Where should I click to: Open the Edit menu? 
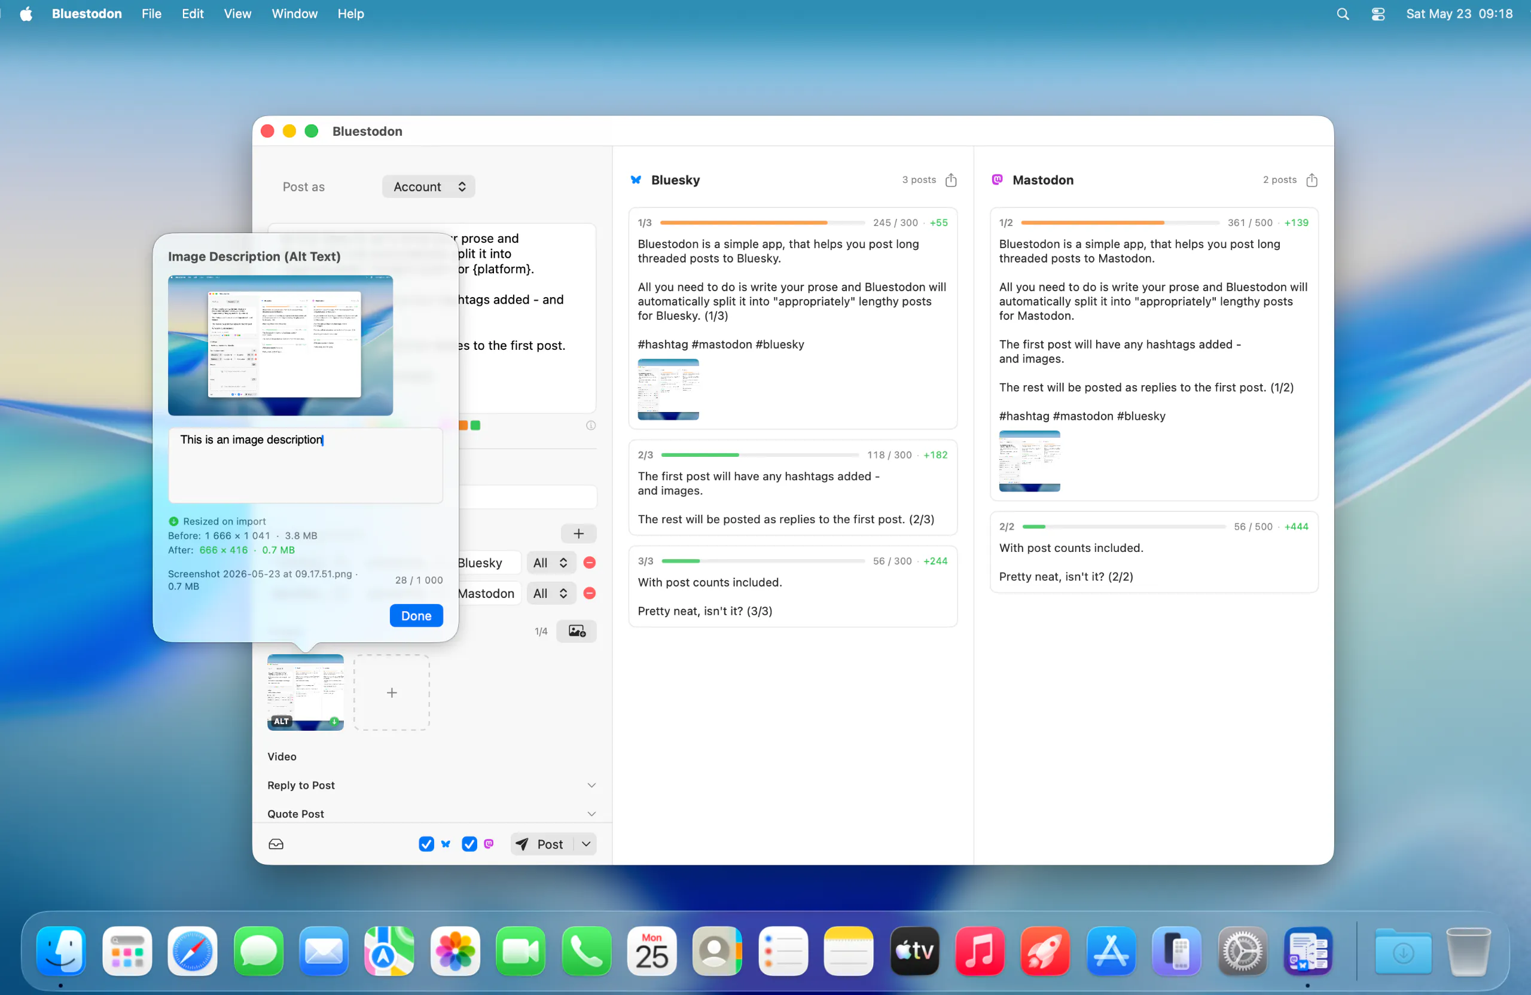pos(193,14)
